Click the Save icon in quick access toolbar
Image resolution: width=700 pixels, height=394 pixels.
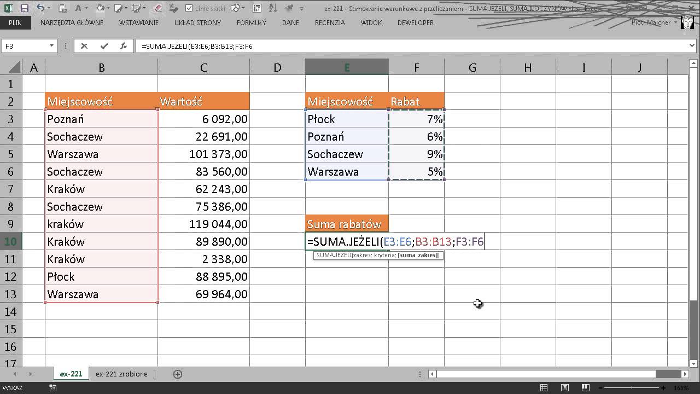point(25,8)
